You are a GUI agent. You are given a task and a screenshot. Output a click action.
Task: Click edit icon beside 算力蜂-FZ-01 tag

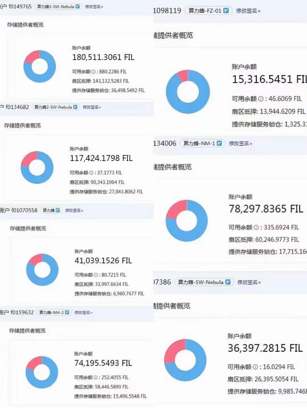click(x=226, y=10)
